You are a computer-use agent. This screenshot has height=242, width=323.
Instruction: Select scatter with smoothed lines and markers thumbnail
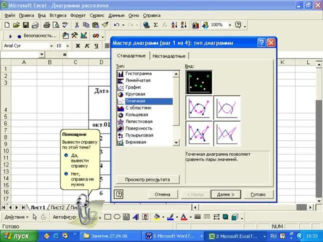[x=199, y=107]
